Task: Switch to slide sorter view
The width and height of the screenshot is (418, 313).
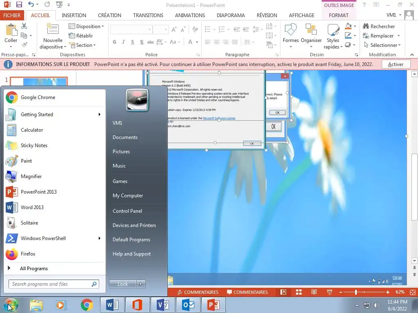Action: pyautogui.click(x=299, y=292)
